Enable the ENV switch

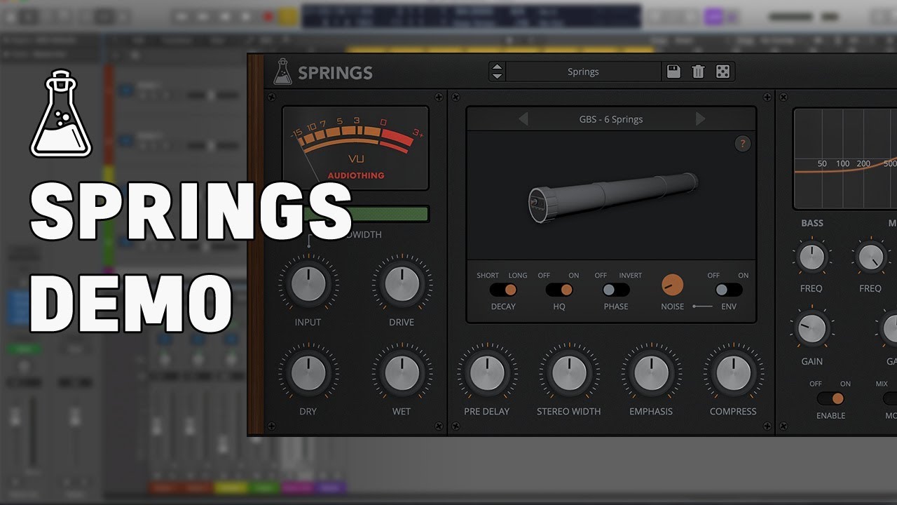pos(727,290)
